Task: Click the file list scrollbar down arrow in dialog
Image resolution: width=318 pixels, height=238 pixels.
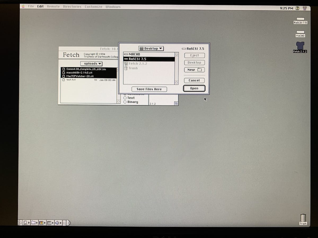Action: [x=177, y=83]
